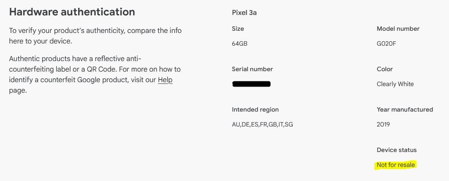Open the Help page link
Screen dimensions: 449x181
[165, 80]
